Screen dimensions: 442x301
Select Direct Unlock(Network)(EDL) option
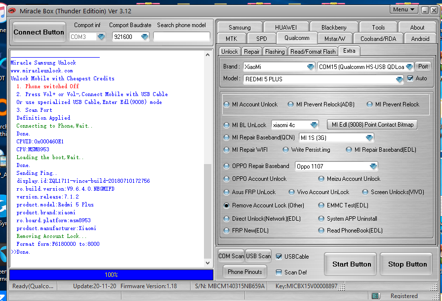262,219
